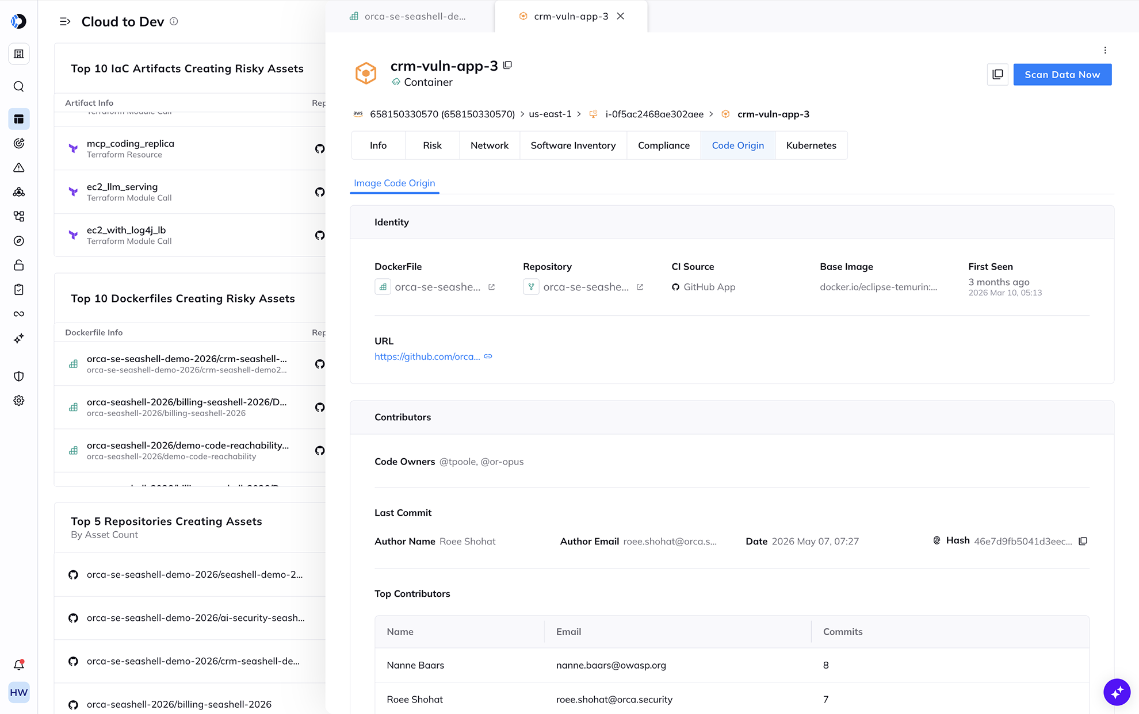Open the sparkle AI icon in sidebar
Screen dimensions: 1139x714
click(19, 339)
